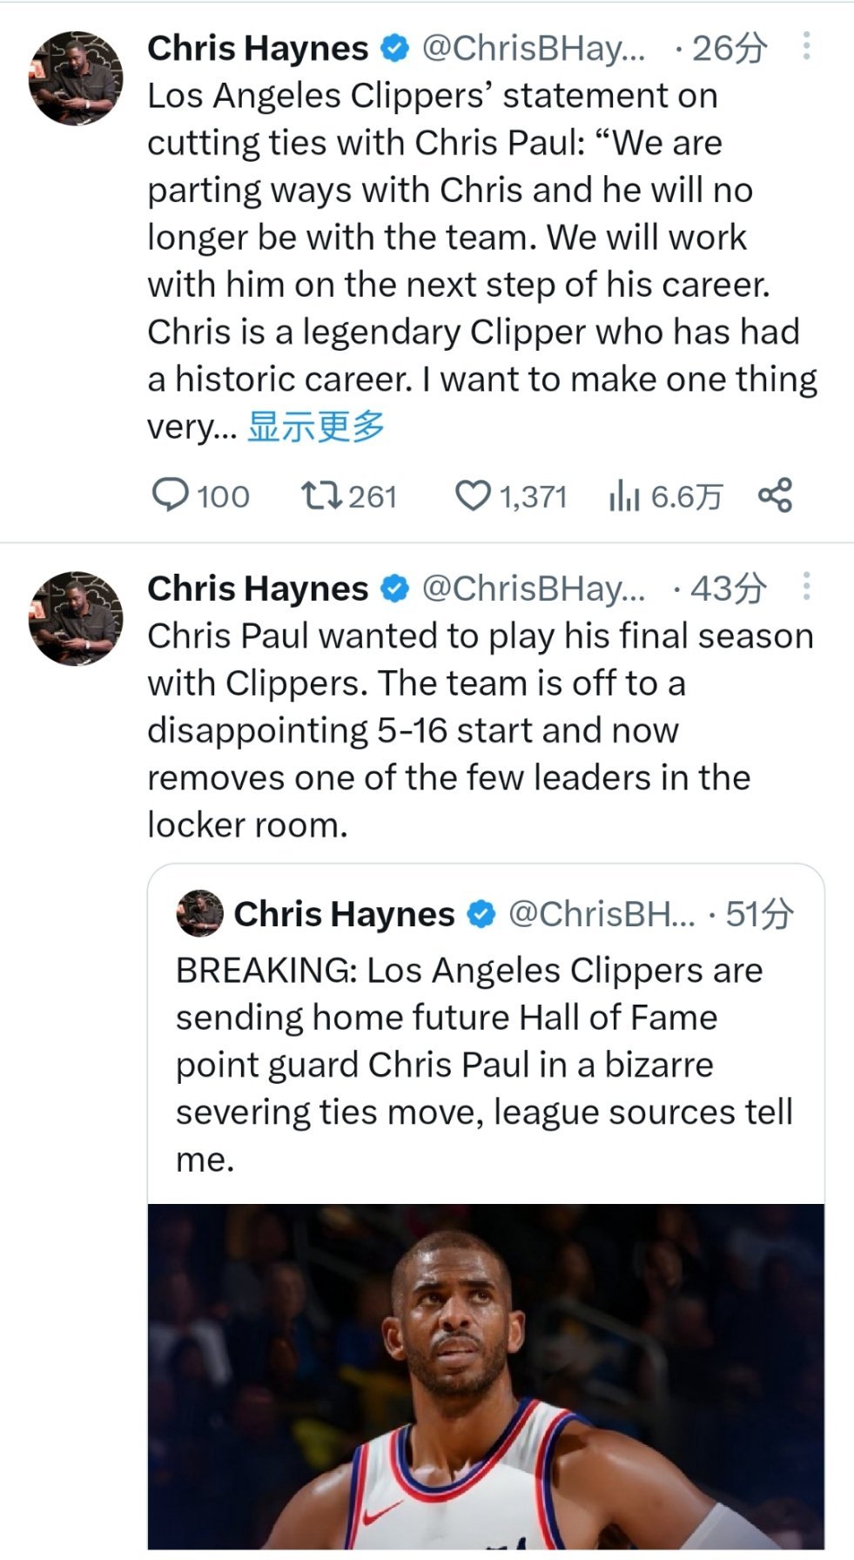The height and width of the screenshot is (1560, 854).
Task: Open the second tweet's three-dot menu
Action: click(807, 587)
